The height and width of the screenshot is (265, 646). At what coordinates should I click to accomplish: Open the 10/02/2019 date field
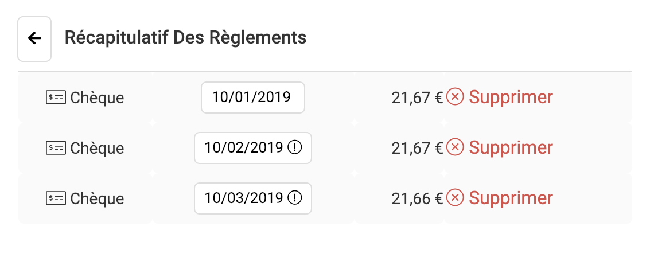253,148
